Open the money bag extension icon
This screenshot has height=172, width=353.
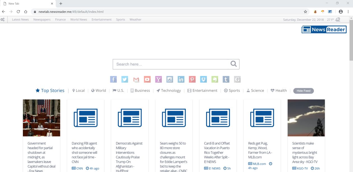315,12
